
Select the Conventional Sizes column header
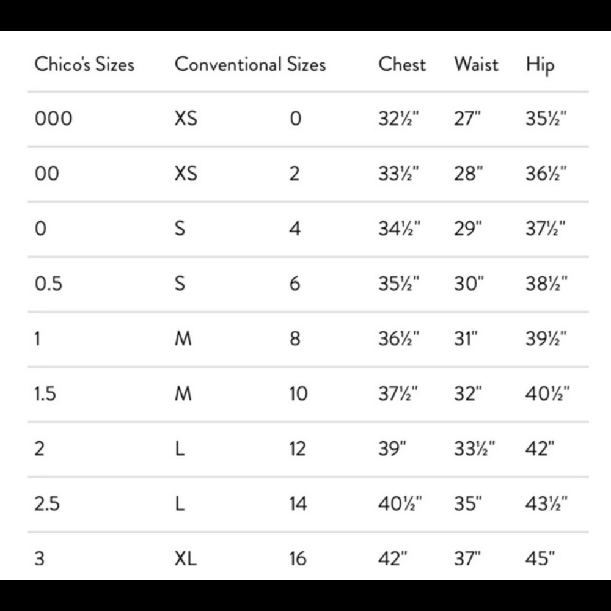click(x=250, y=64)
